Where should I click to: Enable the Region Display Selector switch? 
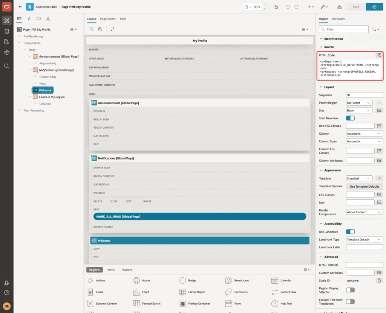pyautogui.click(x=350, y=290)
